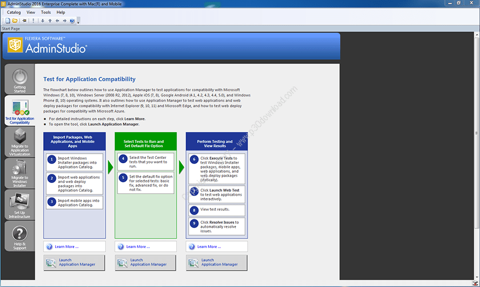This screenshot has width=480, height=287.
Task: Click the Import Packages, Web Applications header
Action: [x=74, y=141]
